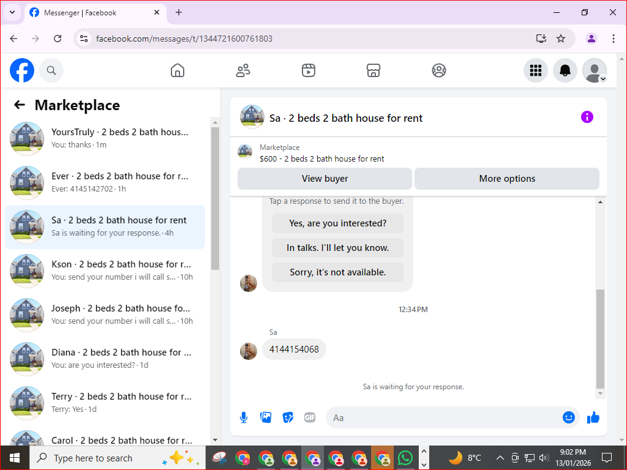Image resolution: width=627 pixels, height=470 pixels.
Task: Click the taskbar search box
Action: tap(118, 458)
